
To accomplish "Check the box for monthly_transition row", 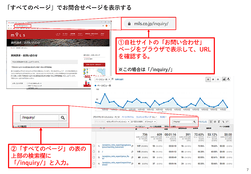I will [94, 146].
